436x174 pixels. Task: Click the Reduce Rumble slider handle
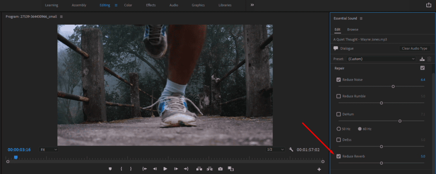381,103
